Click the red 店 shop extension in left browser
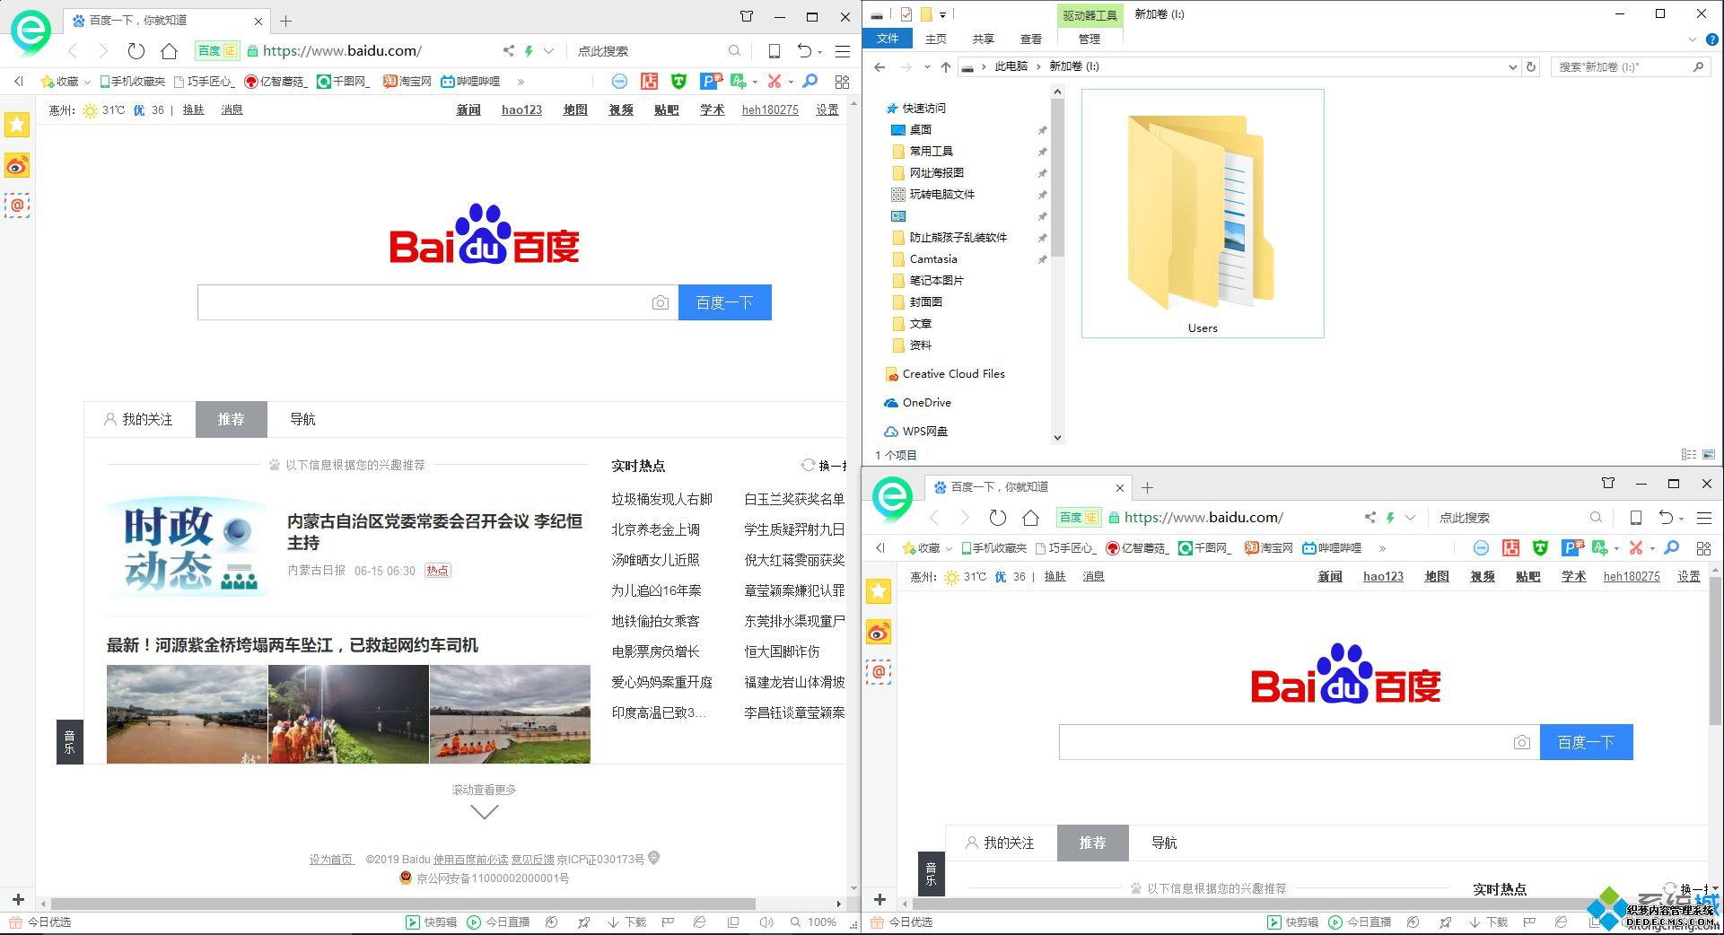The height and width of the screenshot is (935, 1724). [x=649, y=82]
